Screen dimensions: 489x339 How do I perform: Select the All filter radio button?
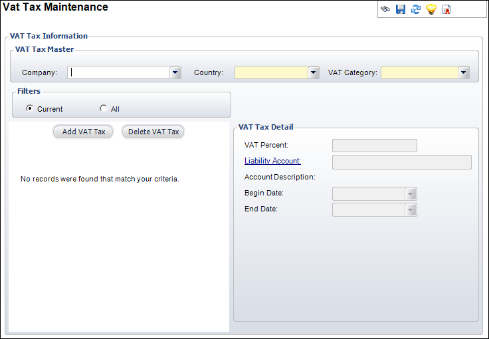[x=103, y=108]
